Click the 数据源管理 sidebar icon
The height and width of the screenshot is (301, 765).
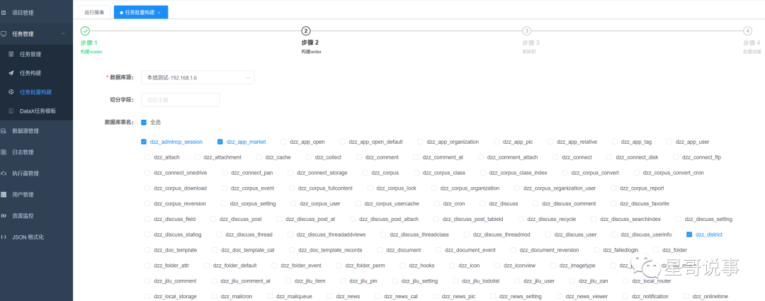(4, 130)
